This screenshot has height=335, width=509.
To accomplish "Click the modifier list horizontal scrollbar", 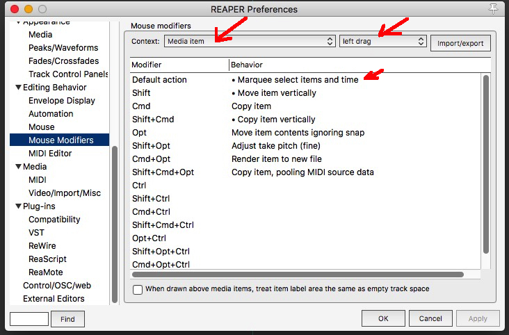I will (x=298, y=275).
